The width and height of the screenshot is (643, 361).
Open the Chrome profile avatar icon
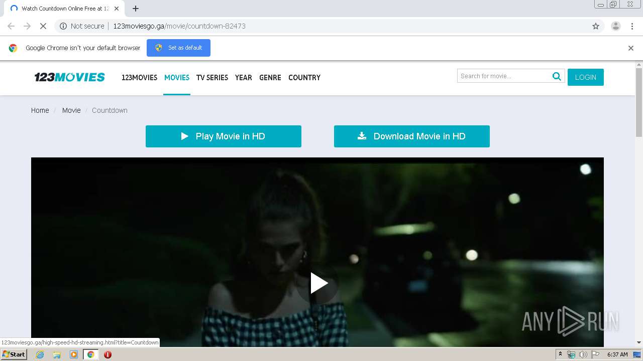tap(615, 26)
